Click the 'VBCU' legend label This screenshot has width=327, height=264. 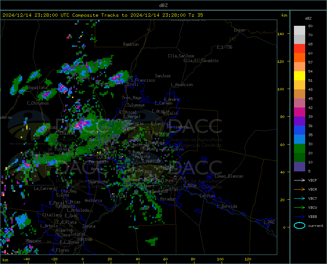(312, 208)
